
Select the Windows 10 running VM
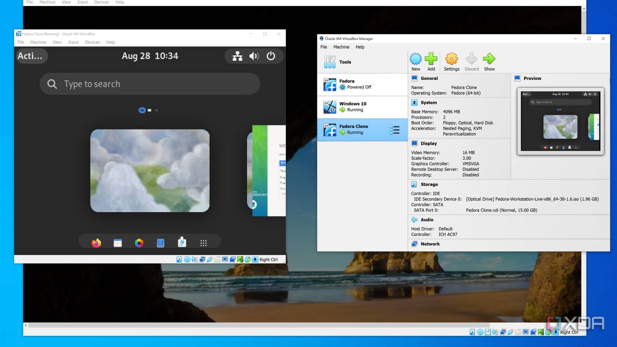362,107
